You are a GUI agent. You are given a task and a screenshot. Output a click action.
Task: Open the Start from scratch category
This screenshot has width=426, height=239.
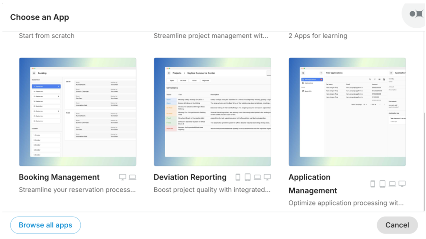pyautogui.click(x=47, y=36)
